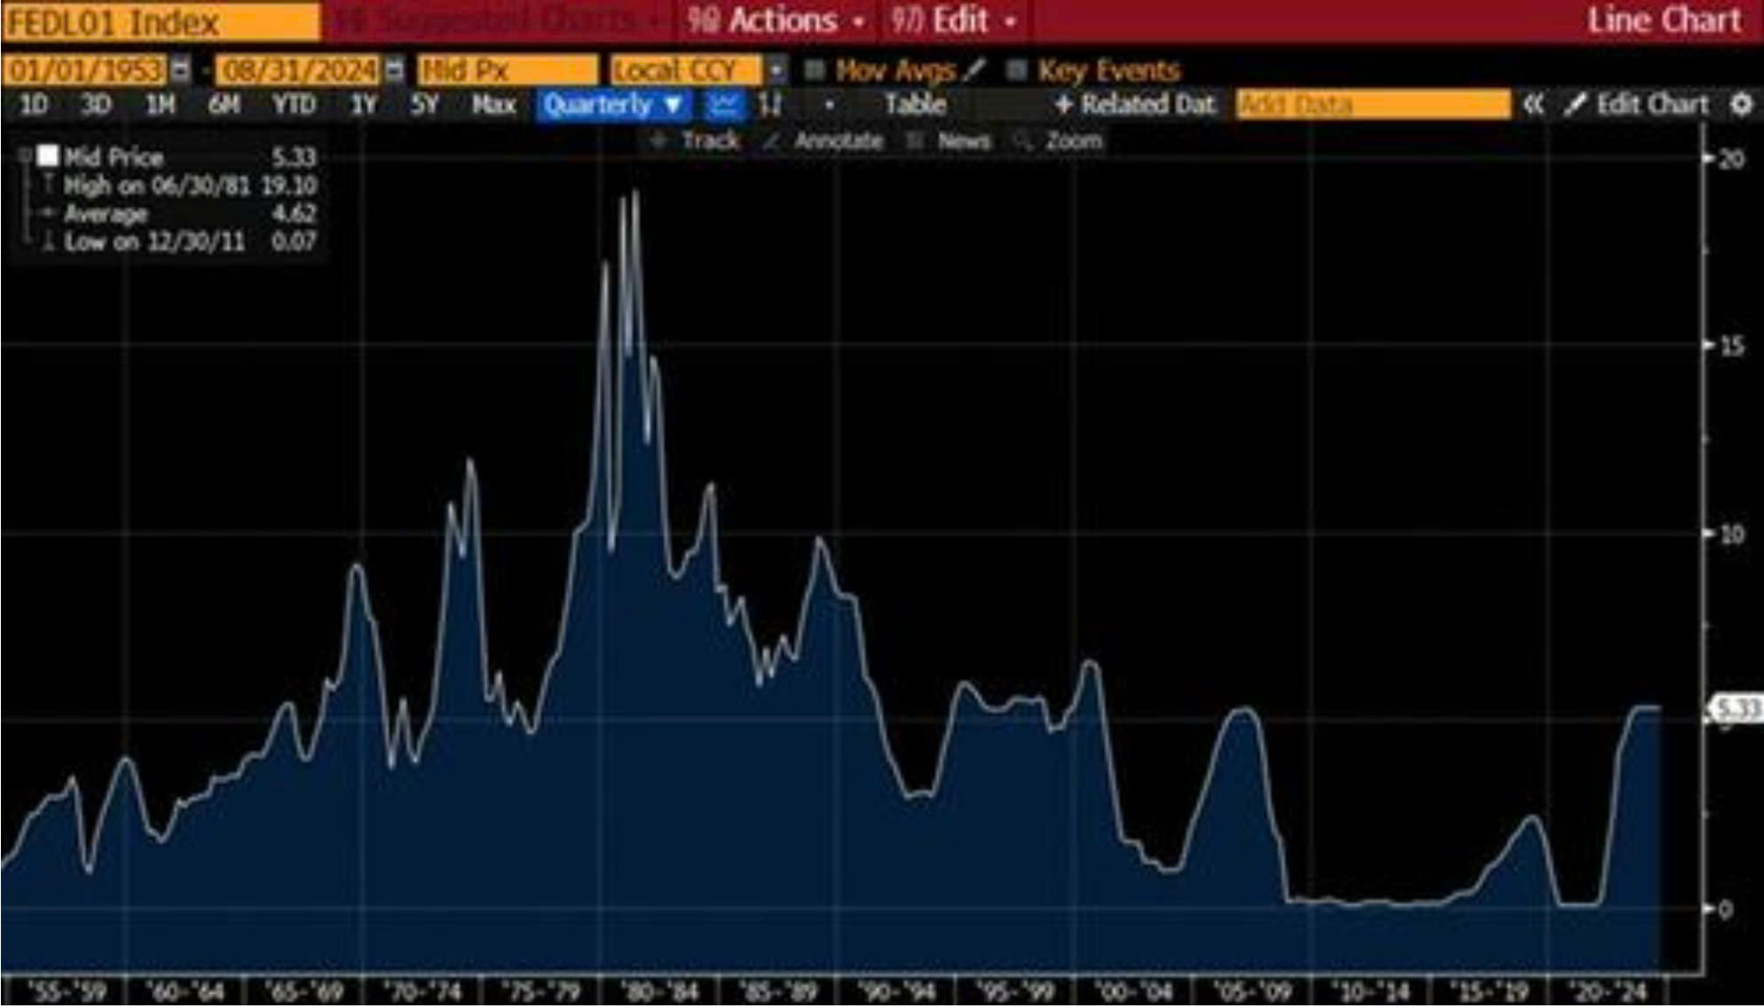Screen dimensions: 1764x1008
Task: Enable Mov Avgs checkbox
Action: tap(814, 69)
